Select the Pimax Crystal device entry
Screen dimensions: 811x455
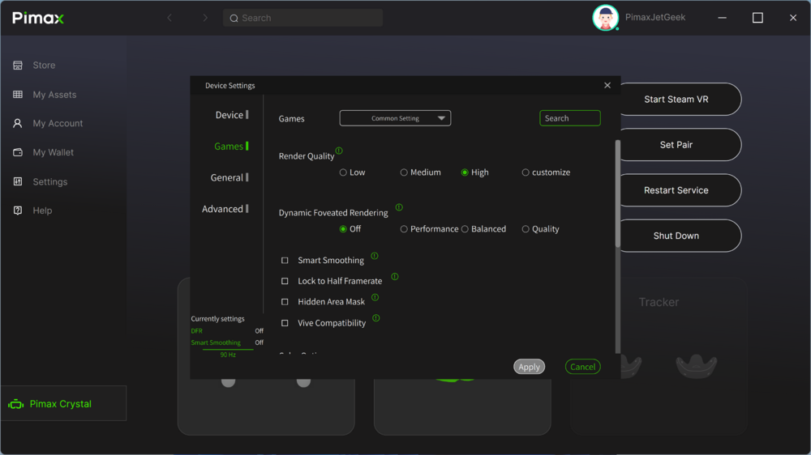[63, 403]
